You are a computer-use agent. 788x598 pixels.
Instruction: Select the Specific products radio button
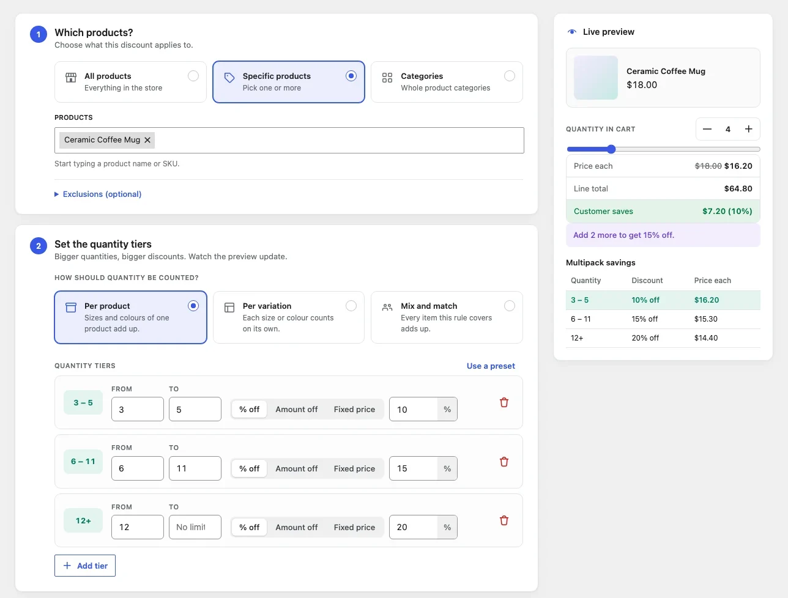click(x=351, y=76)
